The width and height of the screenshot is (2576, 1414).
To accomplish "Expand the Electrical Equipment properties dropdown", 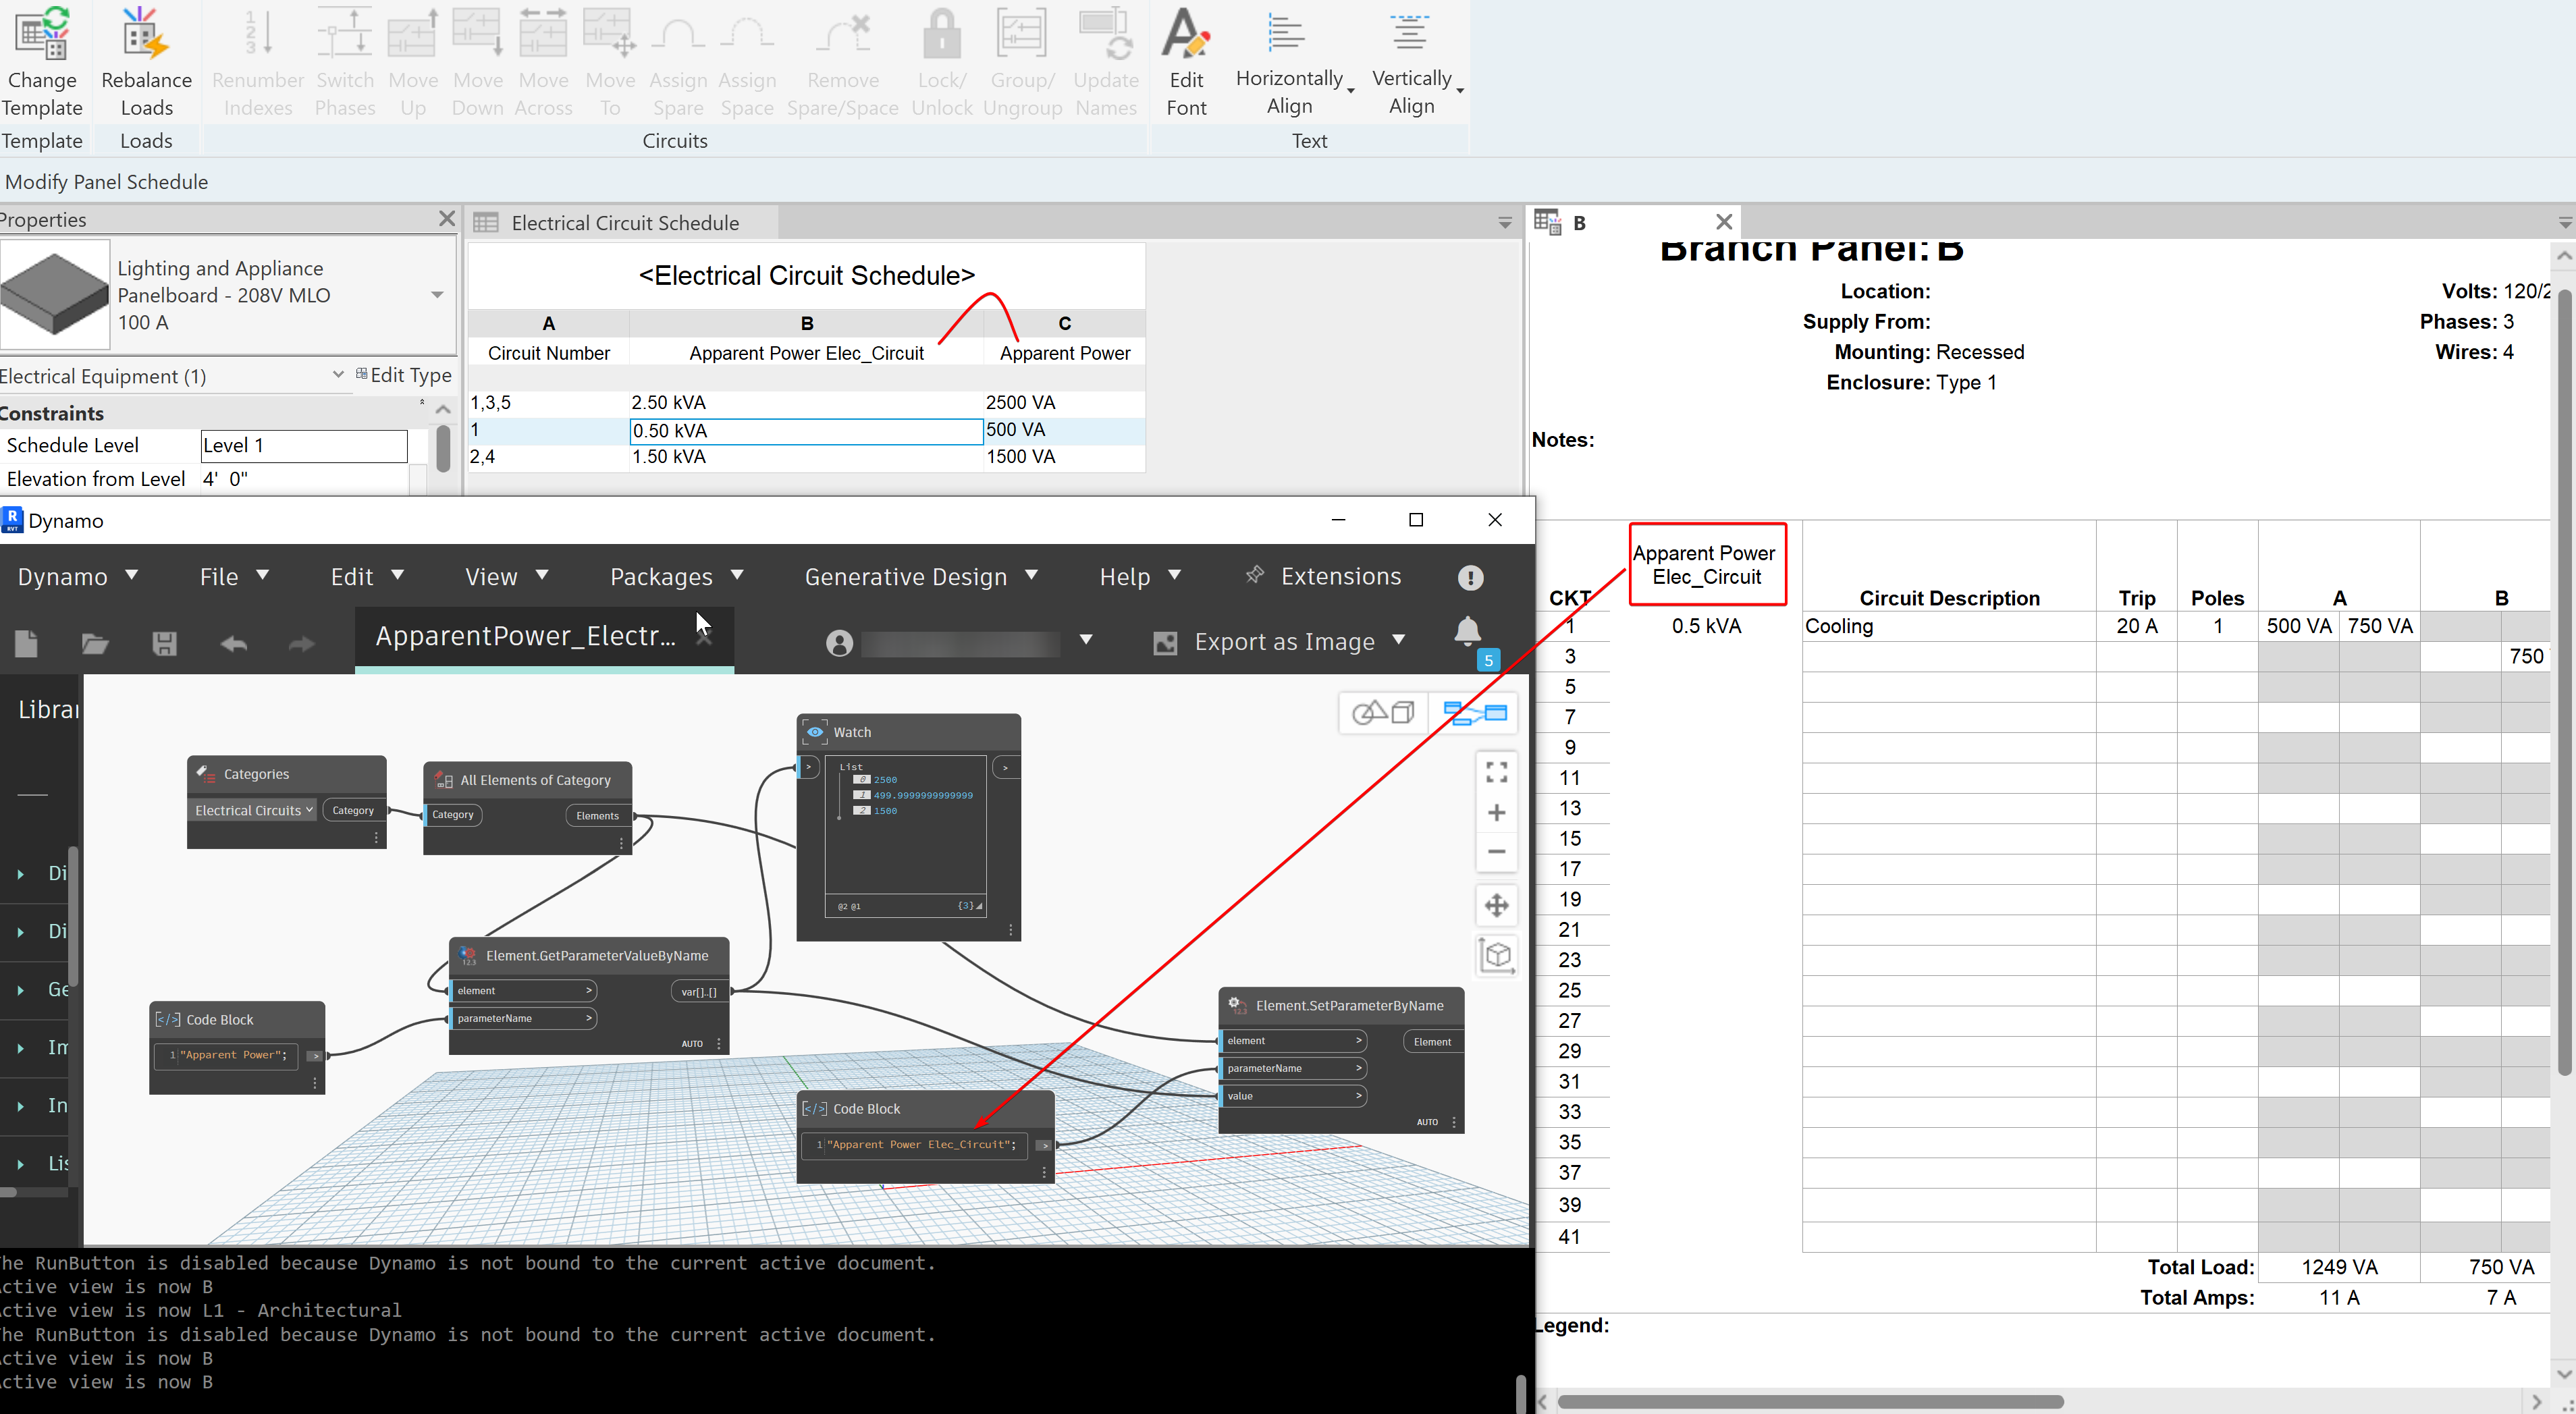I will click(x=338, y=375).
